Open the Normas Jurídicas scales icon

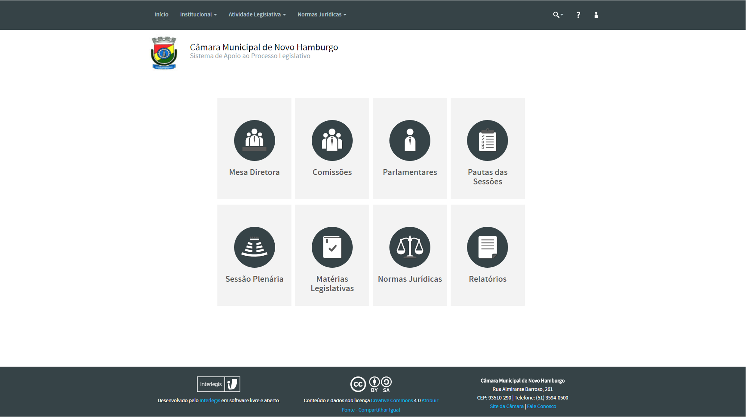[x=409, y=247]
